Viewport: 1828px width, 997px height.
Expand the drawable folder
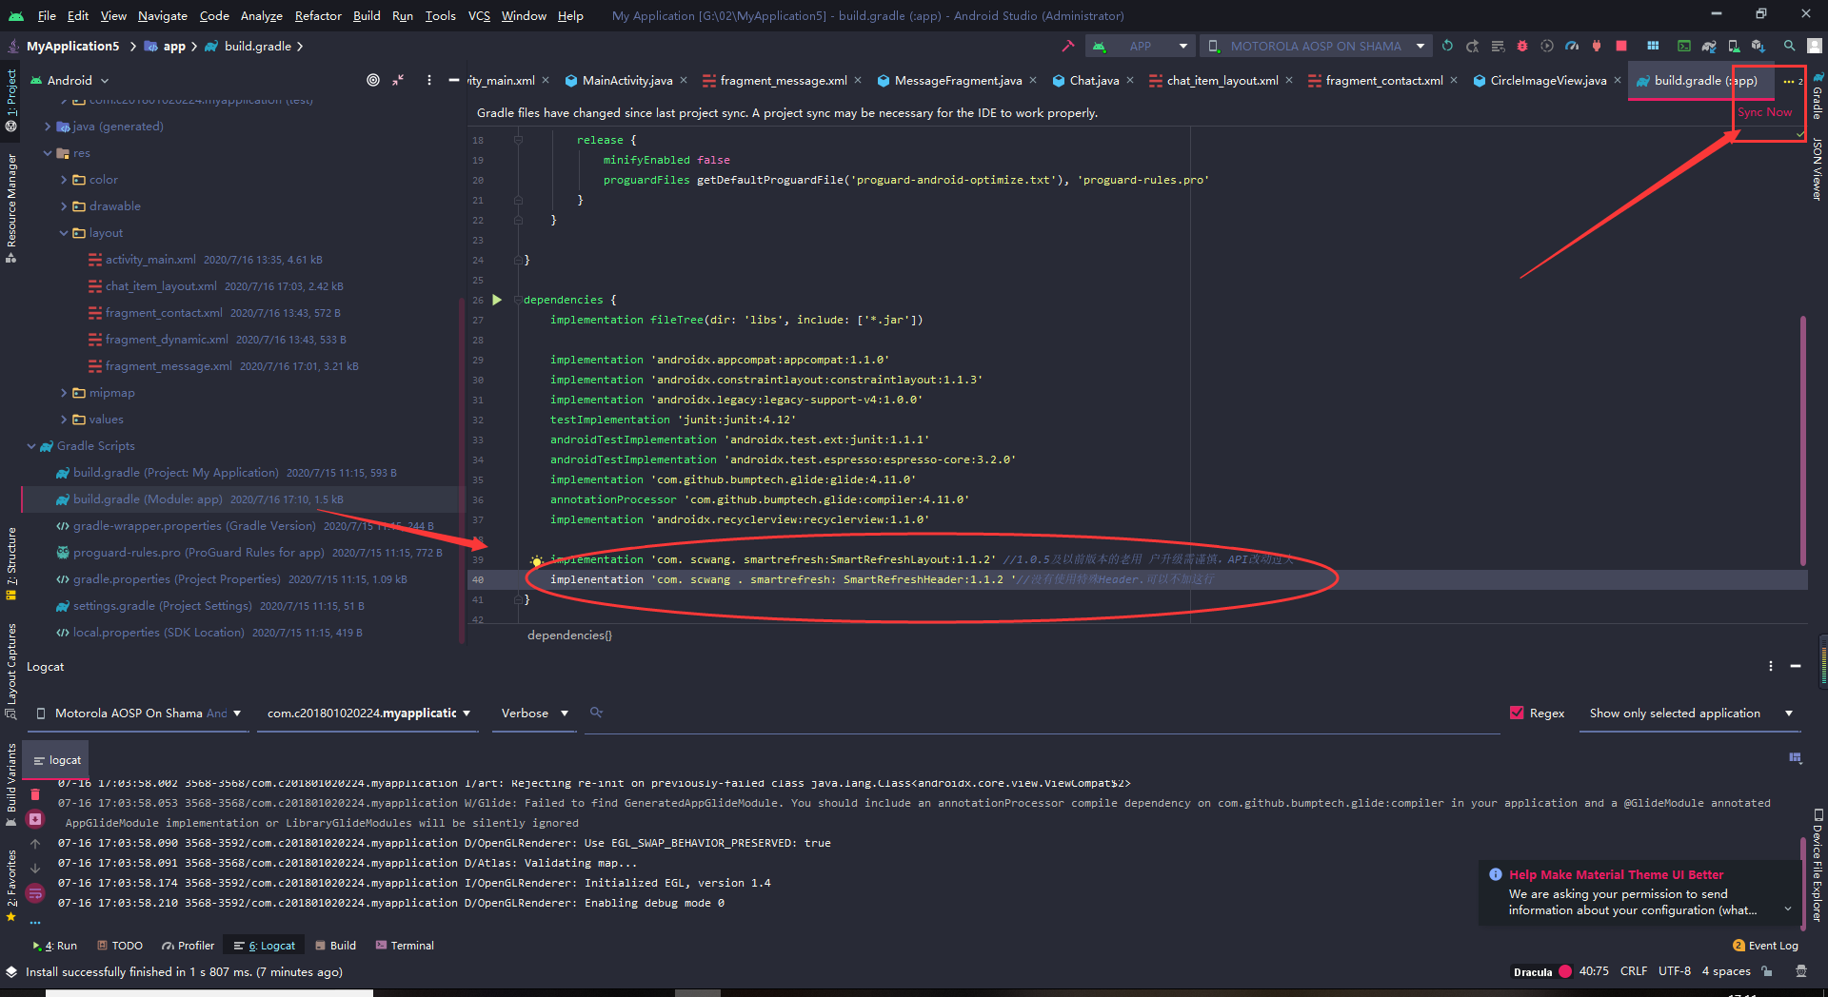(64, 206)
